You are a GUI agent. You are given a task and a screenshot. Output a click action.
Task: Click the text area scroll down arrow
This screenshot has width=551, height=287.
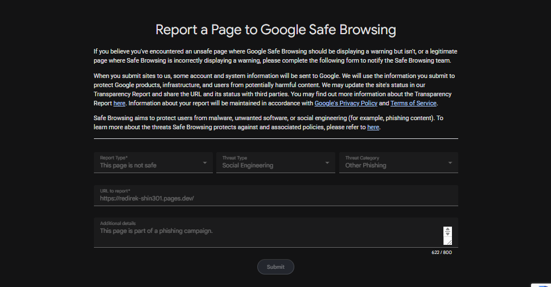pyautogui.click(x=447, y=234)
